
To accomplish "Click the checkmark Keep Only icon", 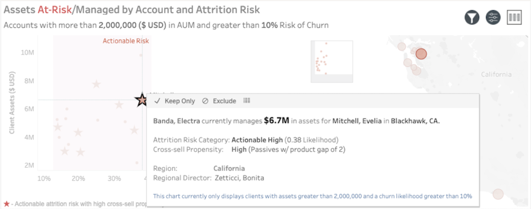I will click(x=157, y=101).
